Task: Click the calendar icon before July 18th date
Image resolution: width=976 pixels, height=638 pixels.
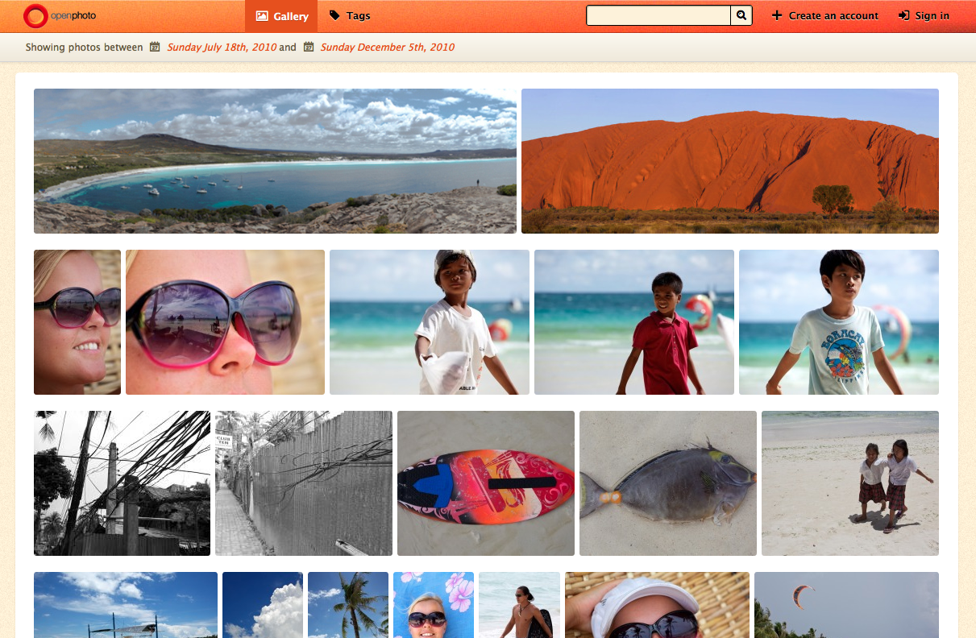Action: click(x=155, y=47)
